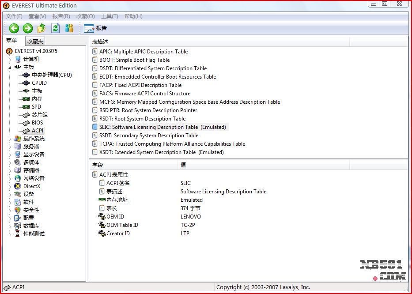Click the 报告 report toolbar button
This screenshot has height=294, width=412.
[96, 28]
